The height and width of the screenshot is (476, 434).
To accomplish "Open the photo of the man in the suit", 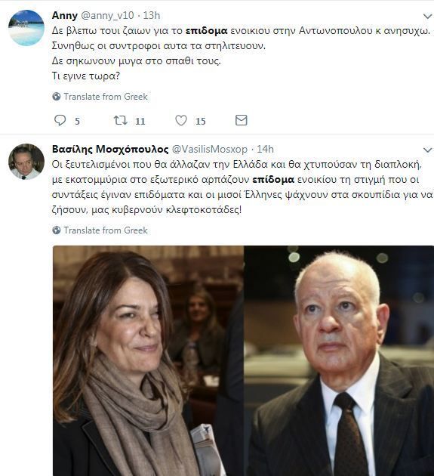I will click(x=339, y=360).
